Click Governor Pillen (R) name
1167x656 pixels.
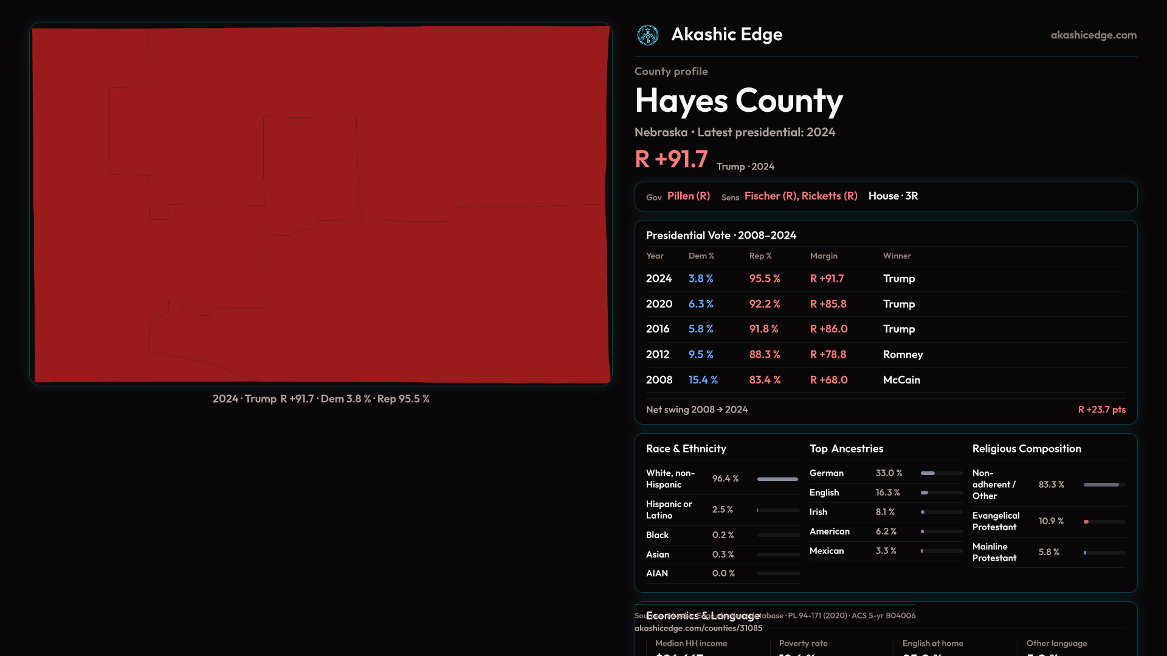point(688,196)
